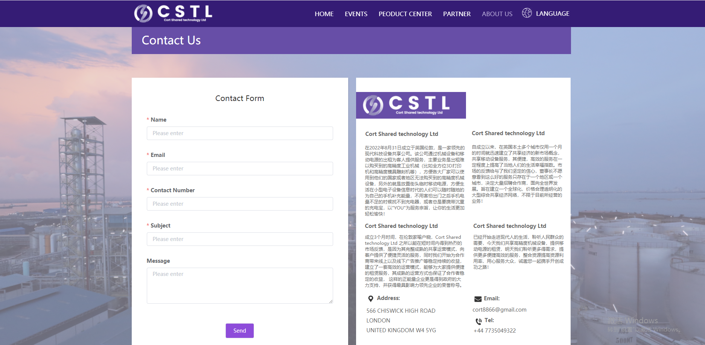Select the ABOUT US menu item

tap(497, 14)
